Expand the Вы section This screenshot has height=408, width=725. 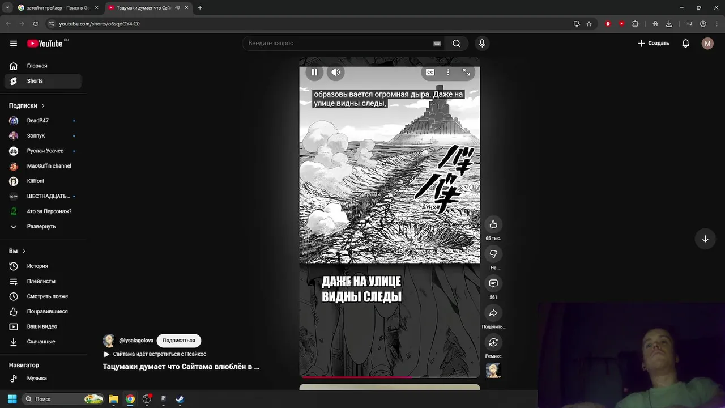point(17,251)
